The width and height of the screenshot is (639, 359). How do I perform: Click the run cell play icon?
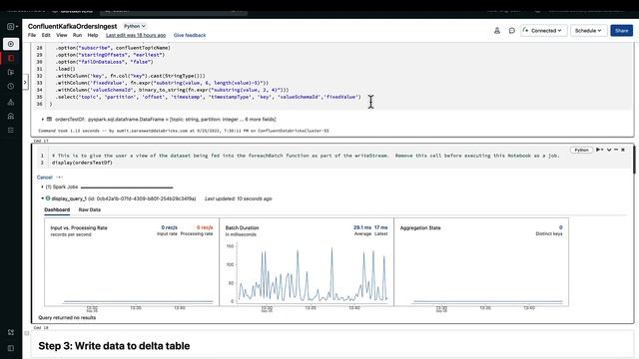click(599, 150)
